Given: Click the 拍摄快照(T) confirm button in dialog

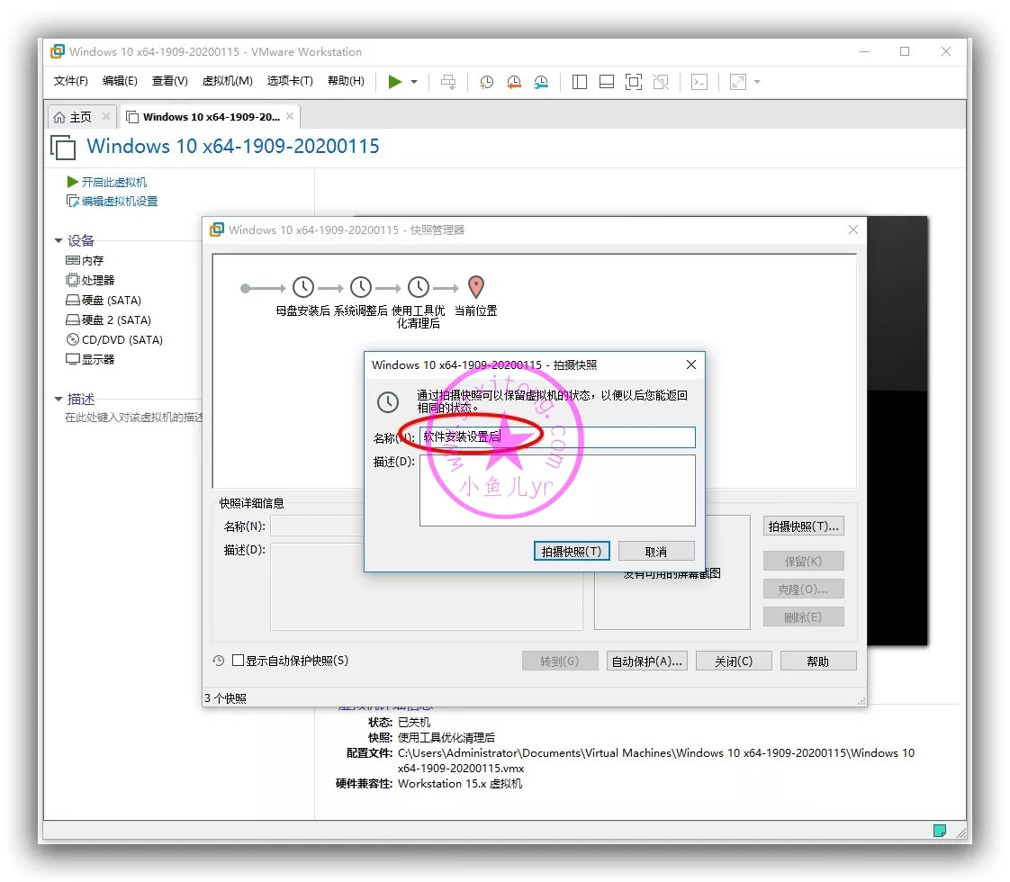Looking at the screenshot, I should [572, 551].
